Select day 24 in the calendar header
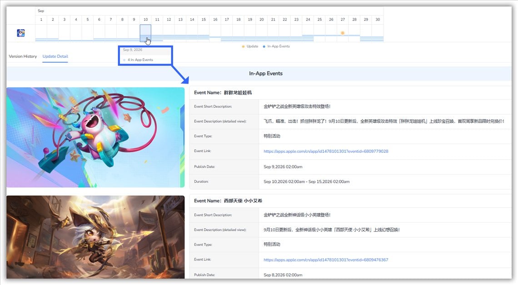 point(308,20)
